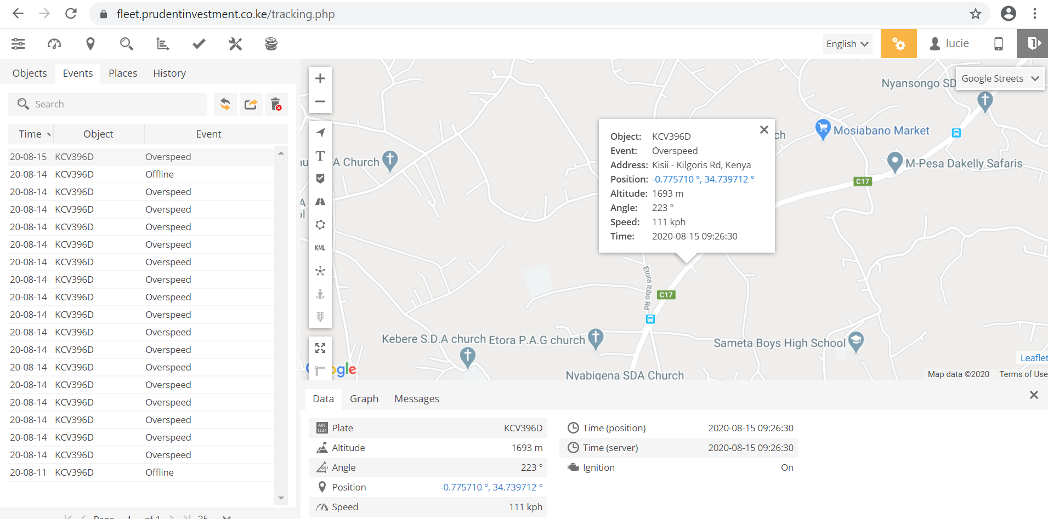Screen dimensions: 1048x519
Task: Open the tools wrench icon in top toolbar
Action: tap(235, 44)
